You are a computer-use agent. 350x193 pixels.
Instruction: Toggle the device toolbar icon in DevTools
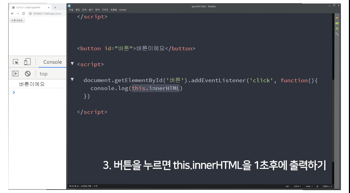click(27, 62)
